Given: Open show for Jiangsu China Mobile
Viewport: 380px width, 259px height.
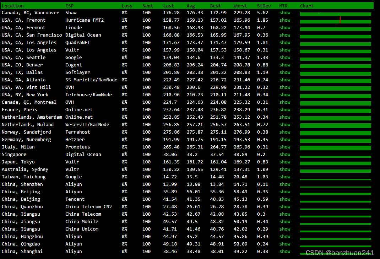Looking at the screenshot, I should (x=285, y=222).
